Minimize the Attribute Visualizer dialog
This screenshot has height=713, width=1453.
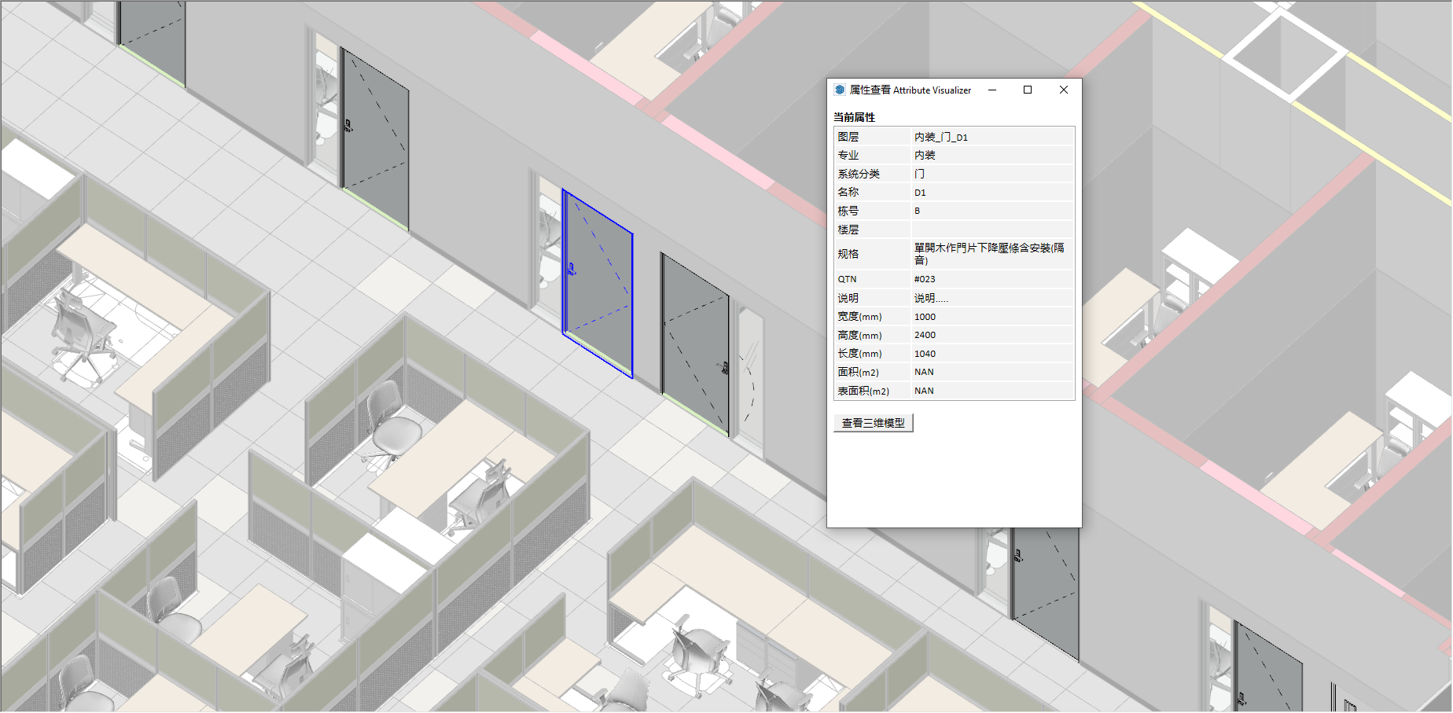tap(992, 90)
